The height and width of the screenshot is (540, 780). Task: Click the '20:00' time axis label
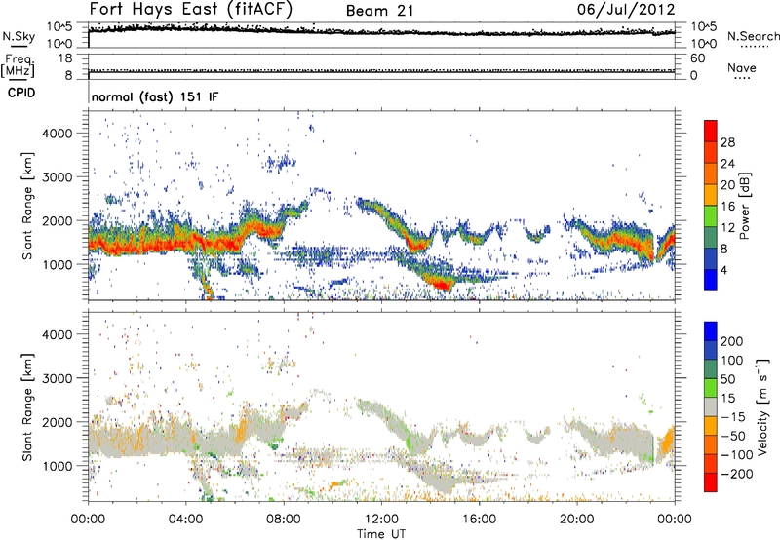[576, 520]
